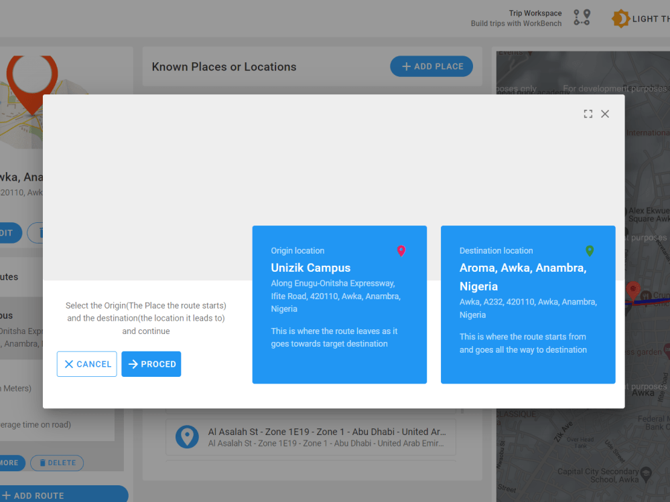Select the Al Asalah St - Zone 1E19 place

311,437
